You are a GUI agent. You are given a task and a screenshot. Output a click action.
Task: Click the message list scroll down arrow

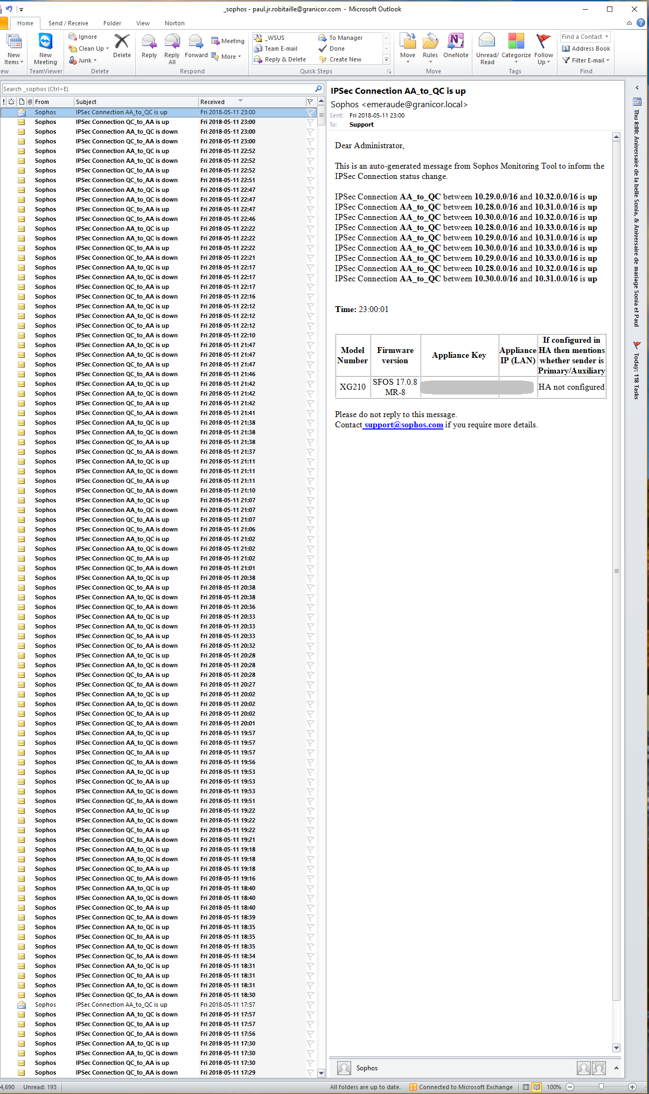click(x=321, y=1073)
